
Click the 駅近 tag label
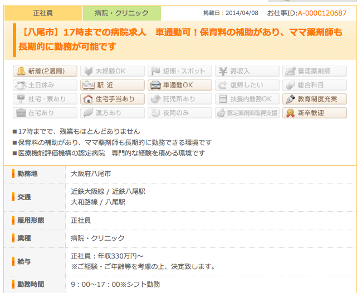[105, 85]
